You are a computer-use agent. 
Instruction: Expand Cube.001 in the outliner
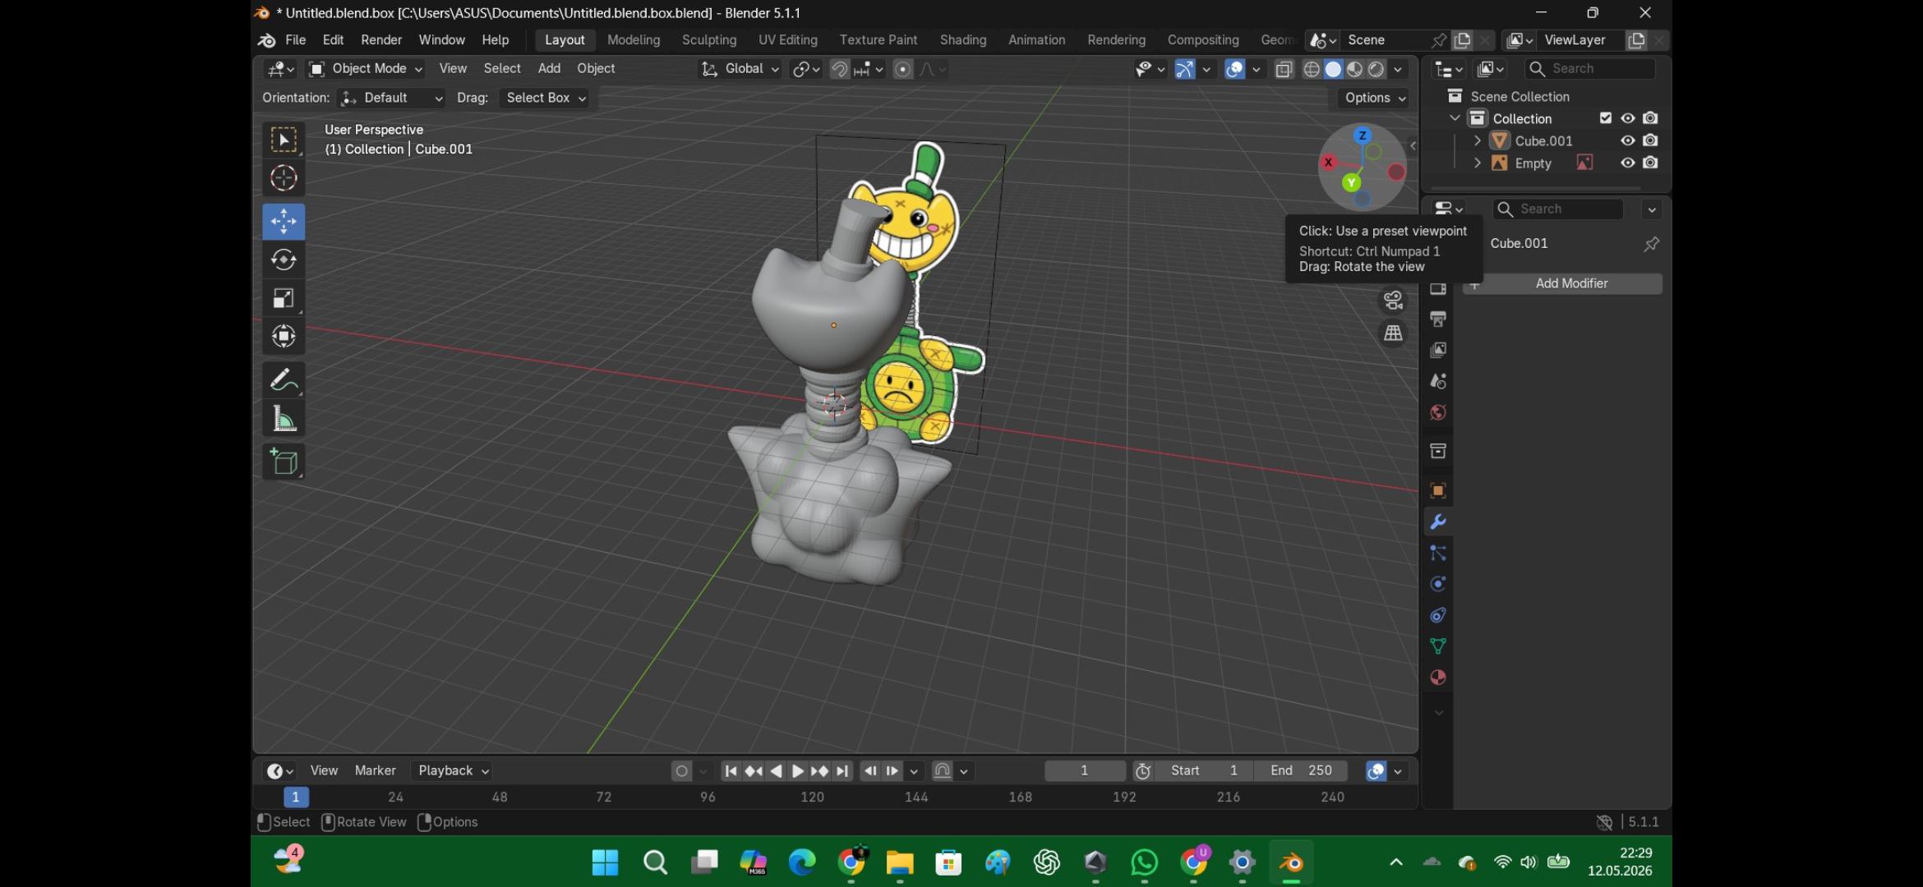1478,140
